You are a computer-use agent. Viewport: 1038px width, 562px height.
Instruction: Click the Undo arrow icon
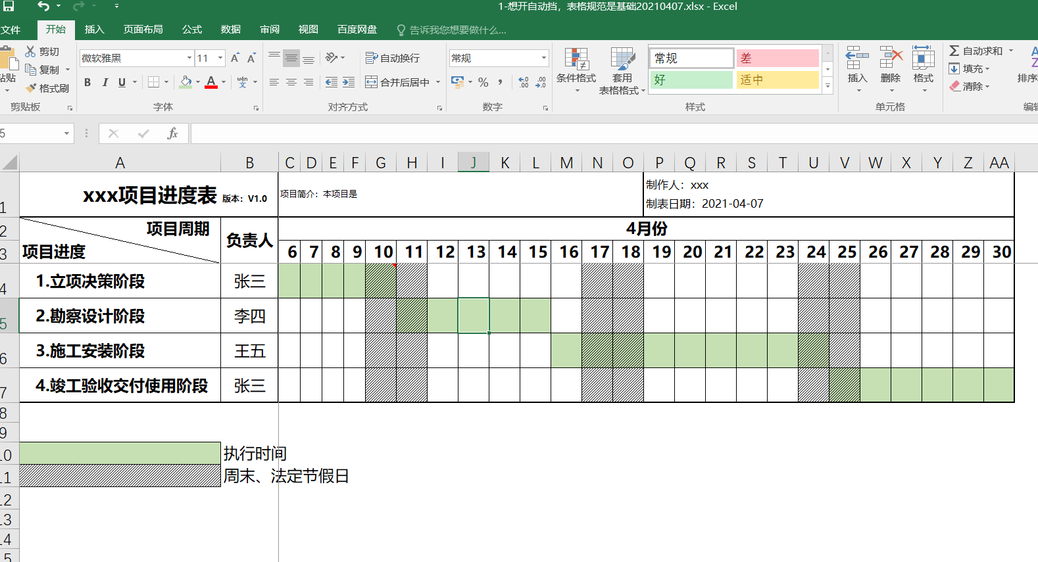pyautogui.click(x=43, y=6)
